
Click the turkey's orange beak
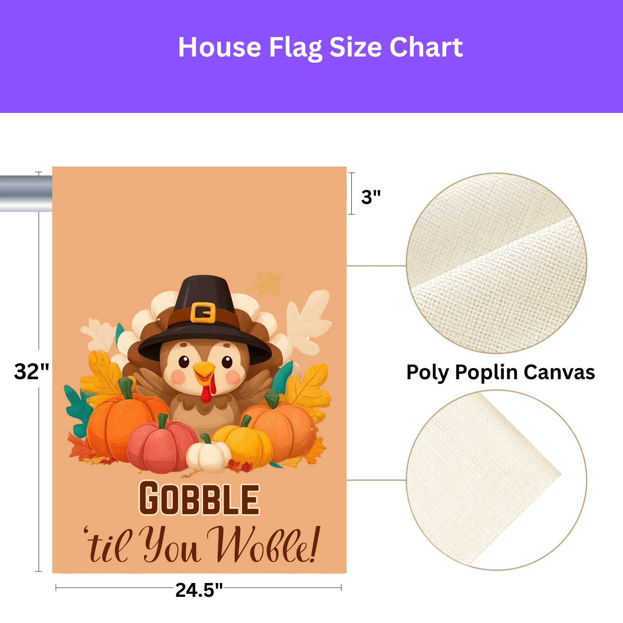point(204,369)
